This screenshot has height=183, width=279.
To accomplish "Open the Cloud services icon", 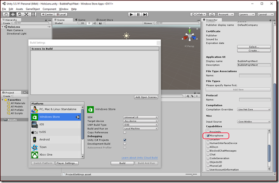I will (x=212, y=15).
